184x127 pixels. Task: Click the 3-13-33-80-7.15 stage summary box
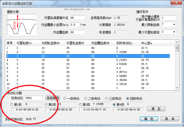click(x=95, y=109)
